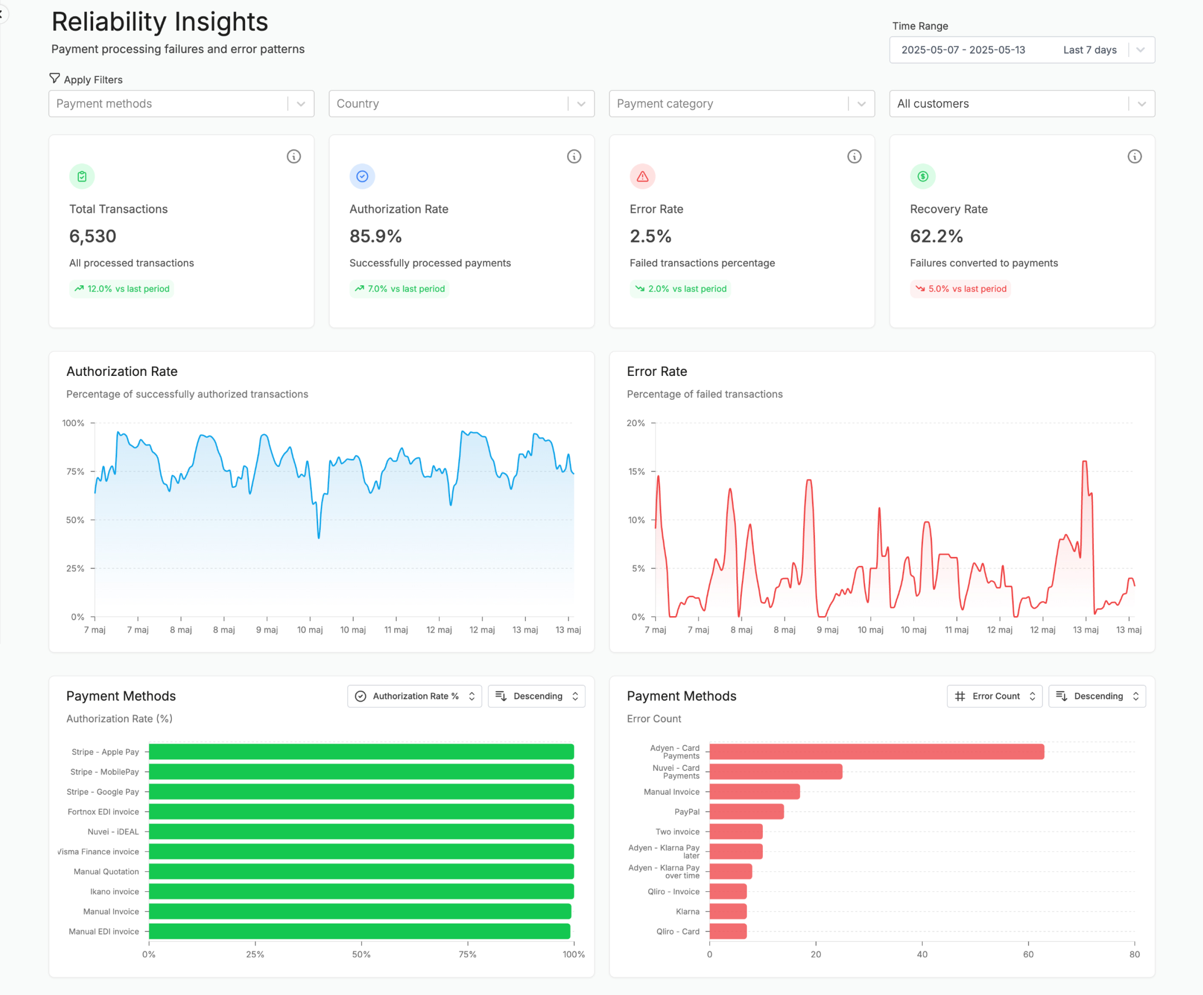This screenshot has height=995, width=1203.
Task: Toggle Descending sort on authorization chart
Action: [536, 696]
